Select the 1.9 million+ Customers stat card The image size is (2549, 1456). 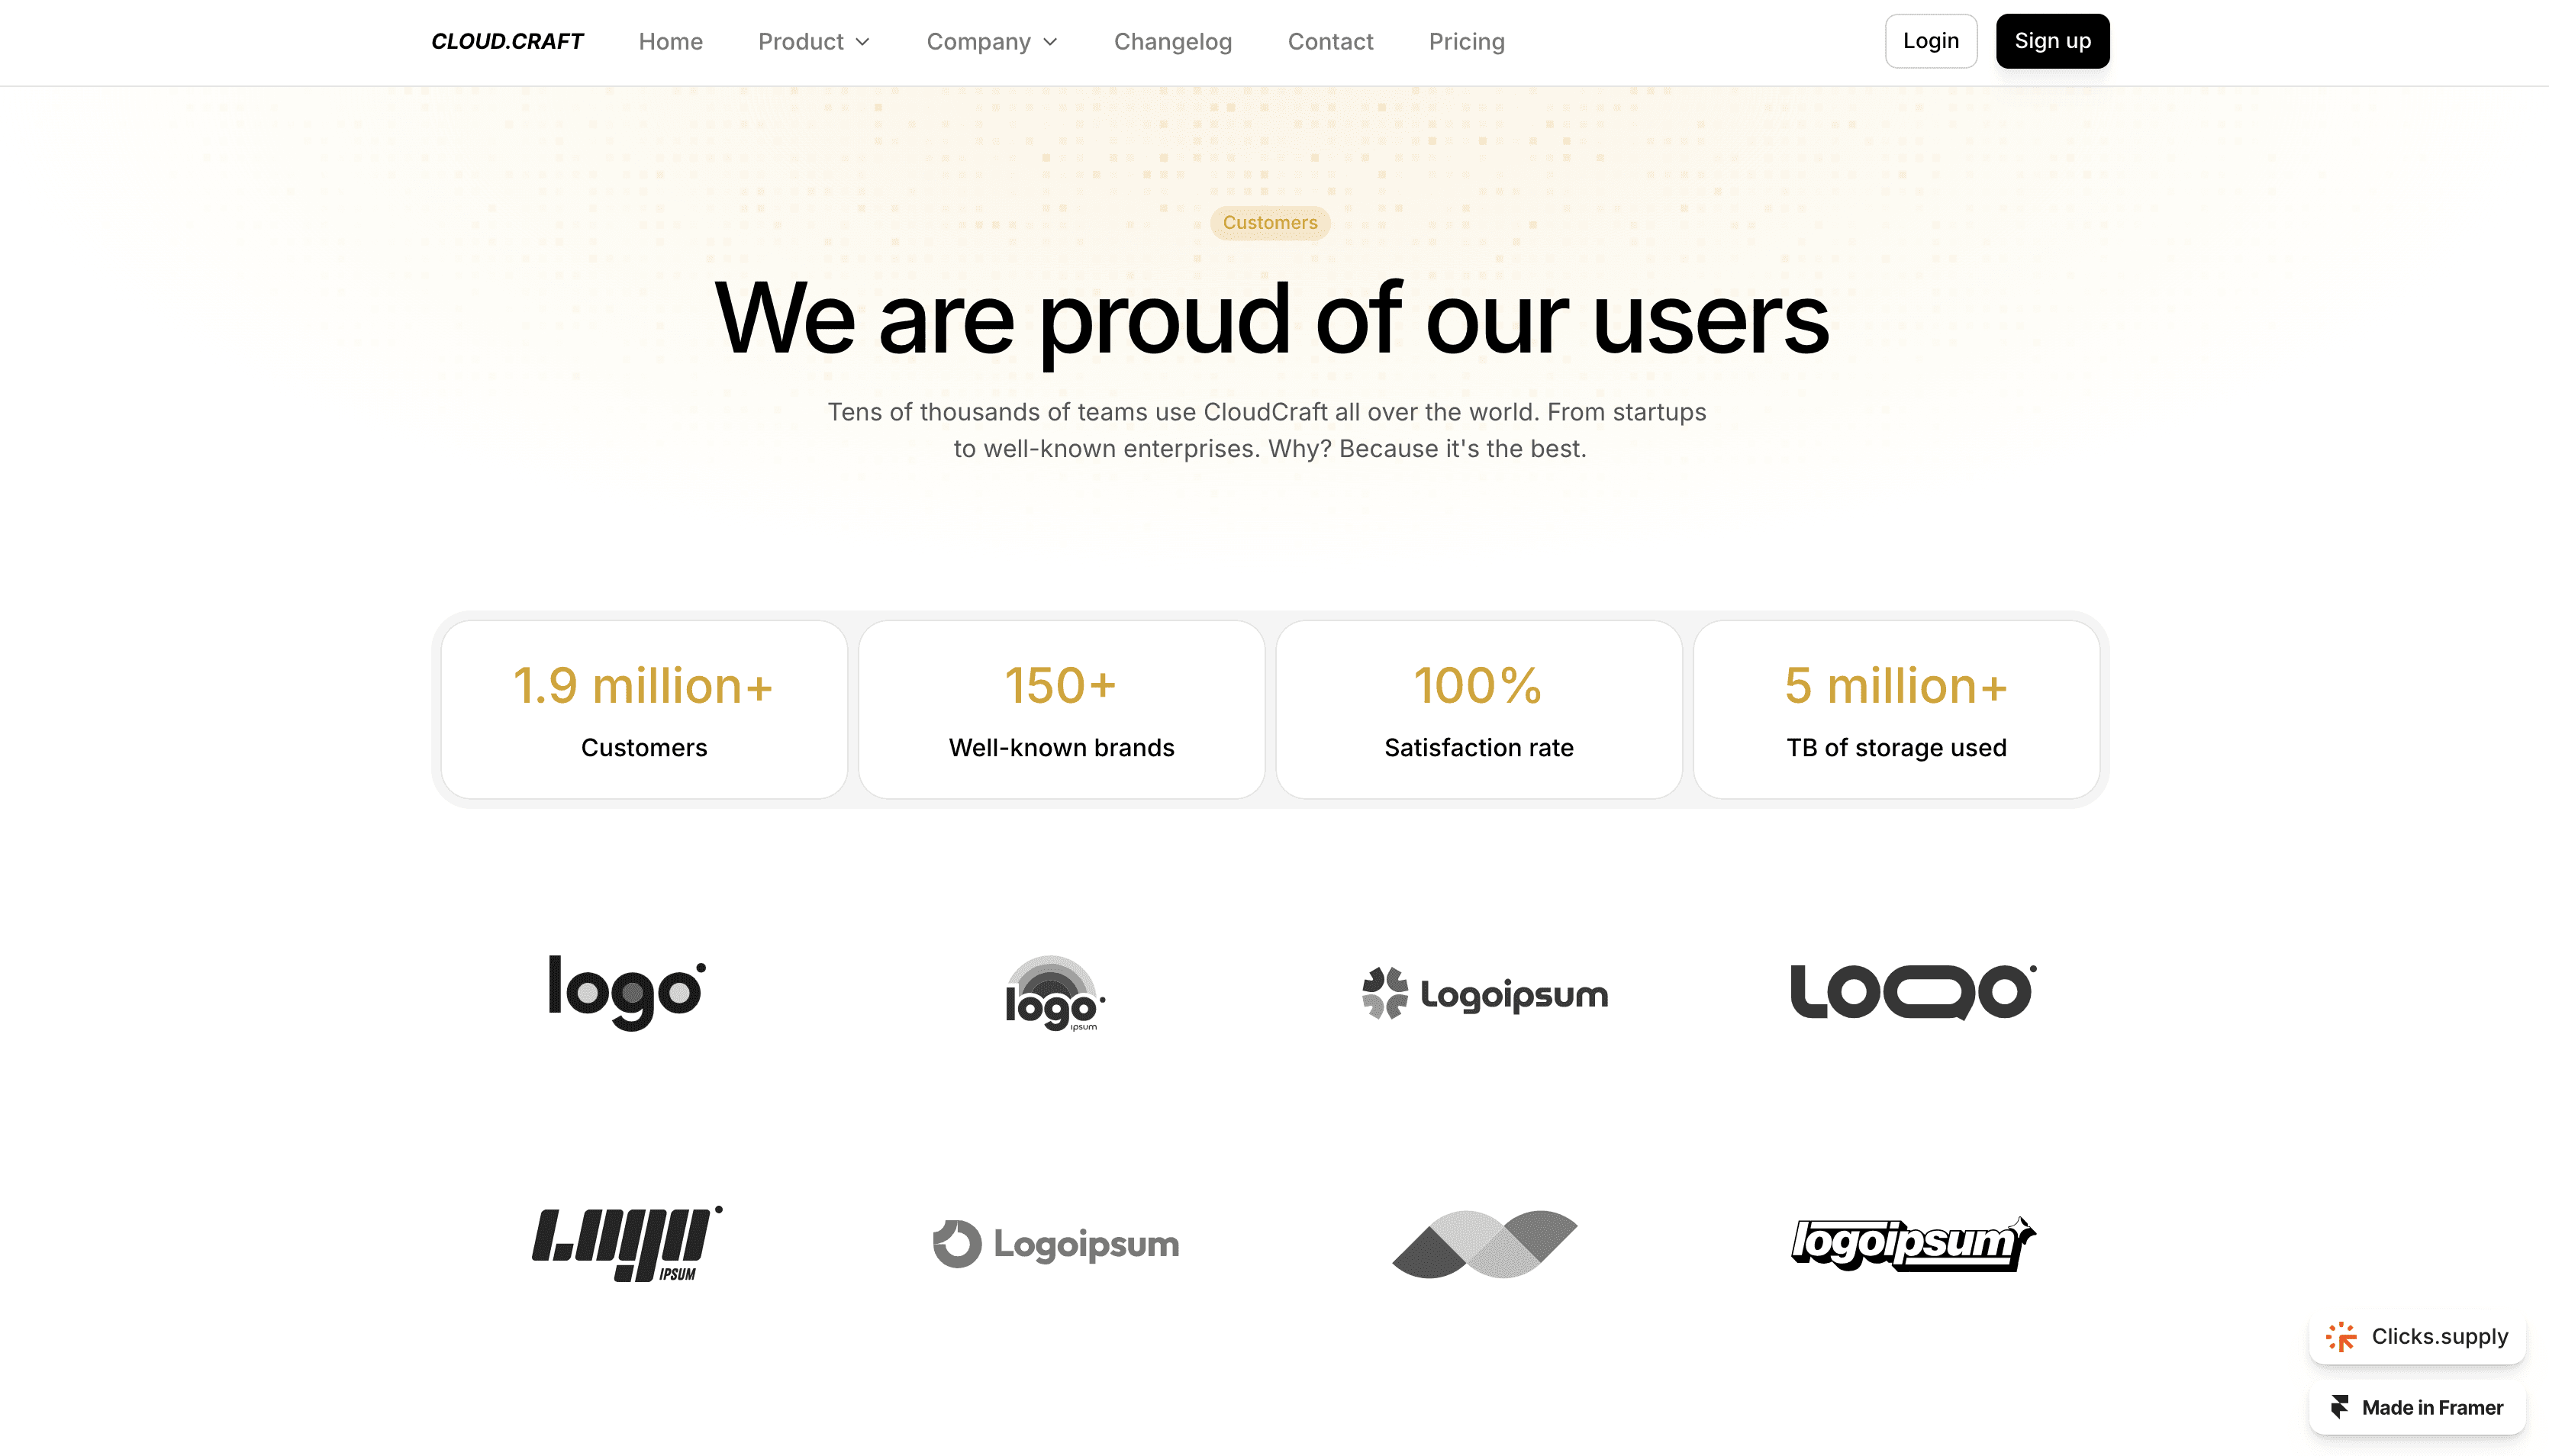tap(644, 709)
